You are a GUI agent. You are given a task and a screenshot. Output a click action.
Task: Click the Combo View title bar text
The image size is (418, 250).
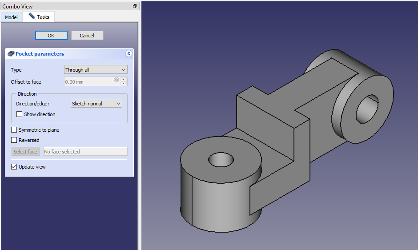tap(17, 6)
